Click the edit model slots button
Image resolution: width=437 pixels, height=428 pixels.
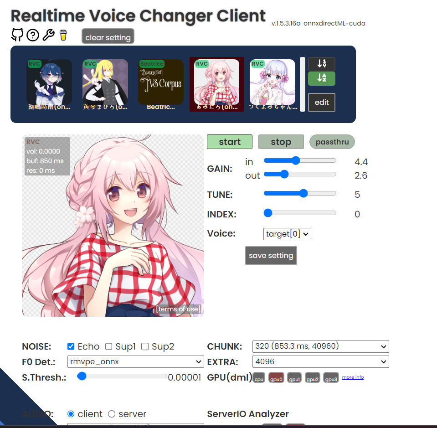coord(322,103)
